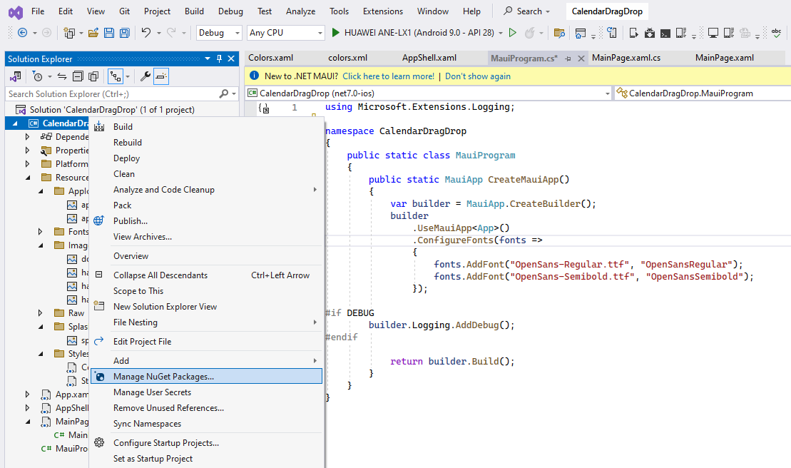Click the Find in Files folder icon
Image resolution: width=791 pixels, height=468 pixels.
coord(559,33)
